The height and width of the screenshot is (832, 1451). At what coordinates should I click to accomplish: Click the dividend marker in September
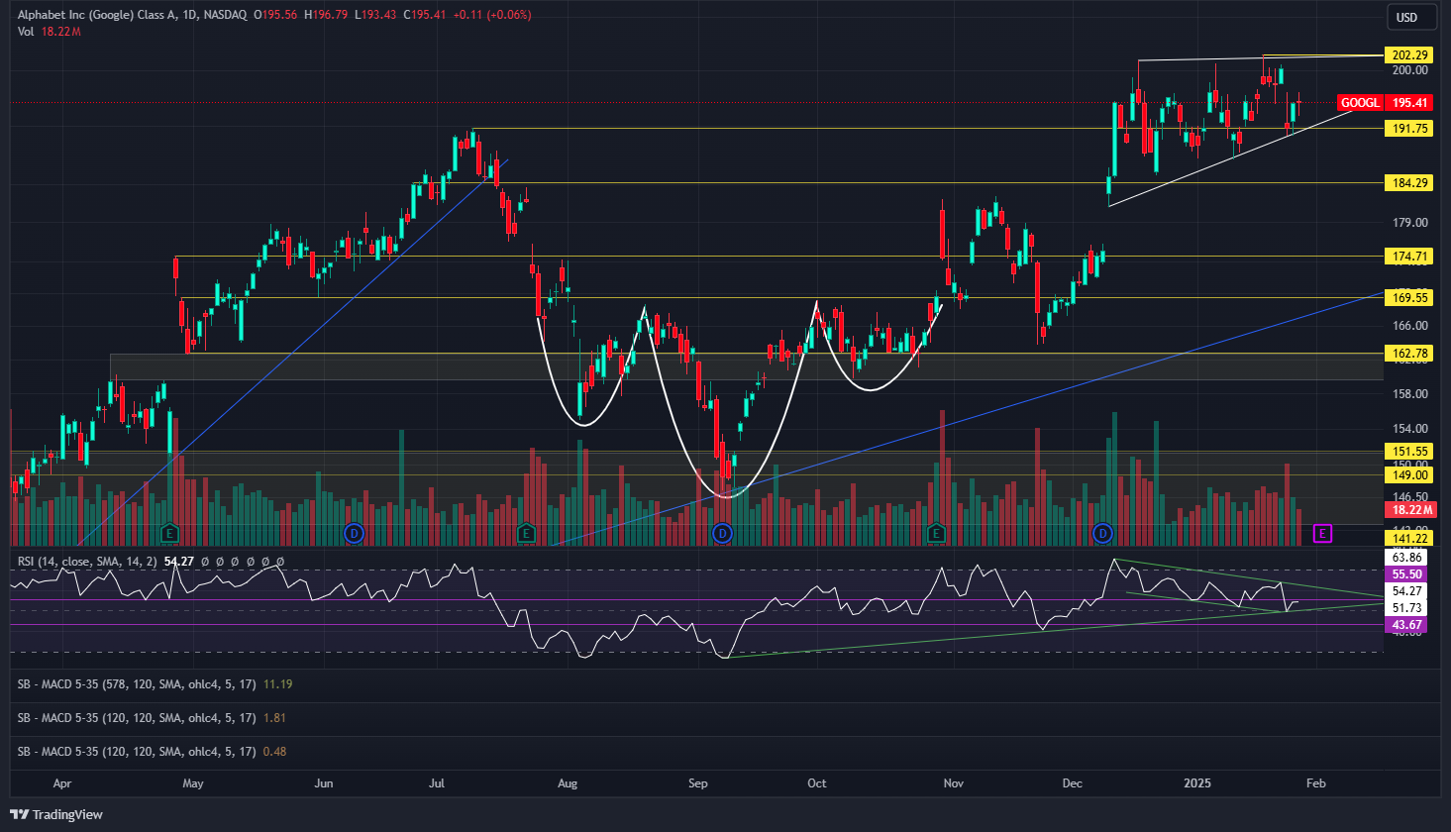722,534
